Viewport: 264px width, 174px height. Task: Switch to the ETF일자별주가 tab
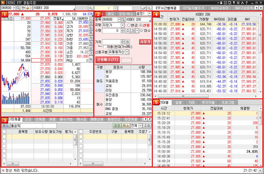tap(194, 8)
